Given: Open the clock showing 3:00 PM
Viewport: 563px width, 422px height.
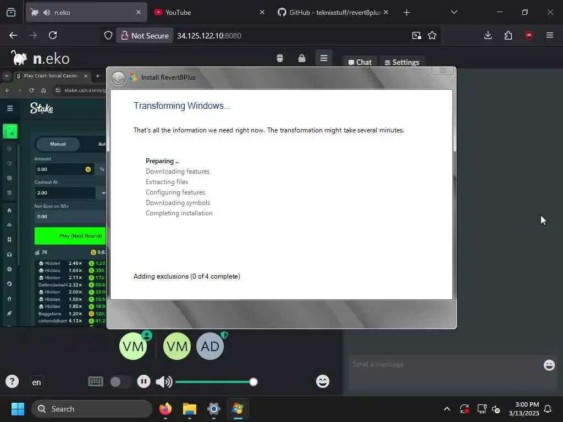Looking at the screenshot, I should pos(524,409).
